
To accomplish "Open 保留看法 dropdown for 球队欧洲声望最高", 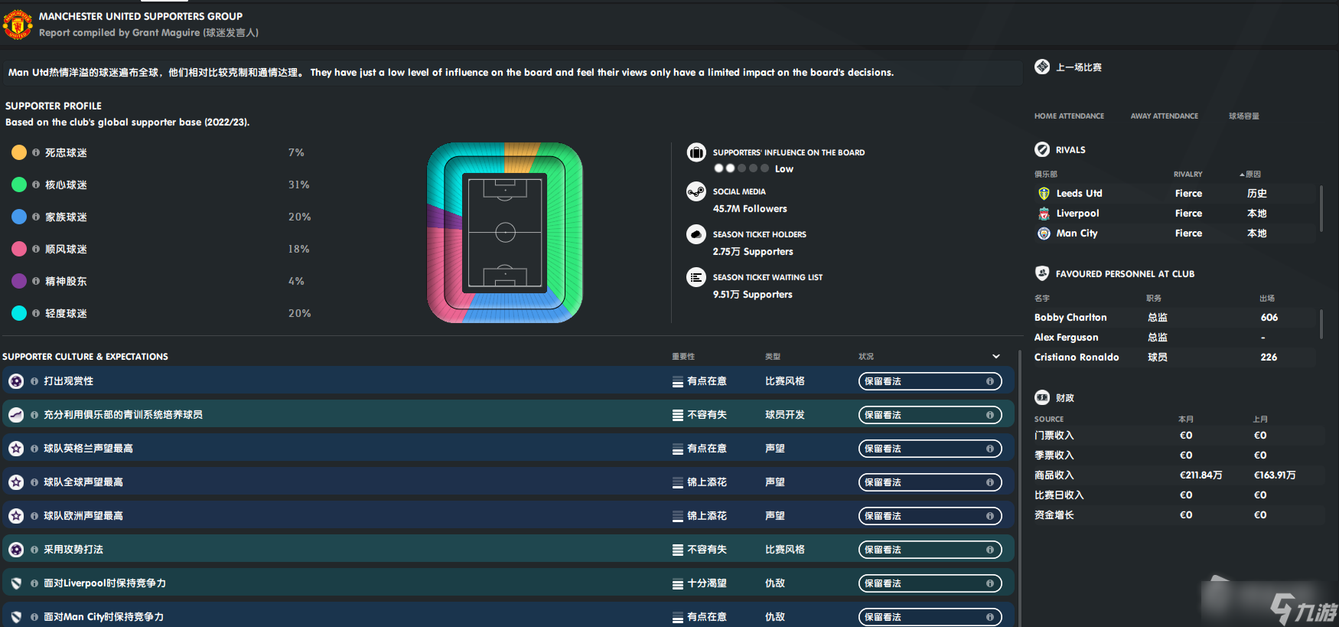I will click(x=930, y=516).
